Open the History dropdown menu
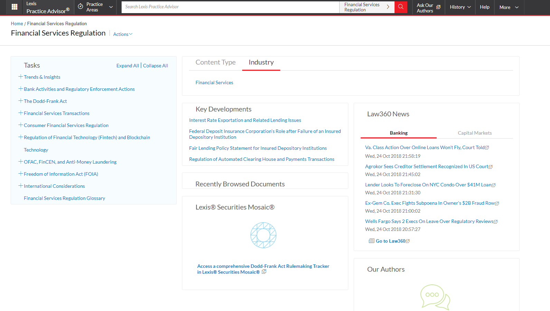Viewport: 550px width, 311px height. click(460, 7)
